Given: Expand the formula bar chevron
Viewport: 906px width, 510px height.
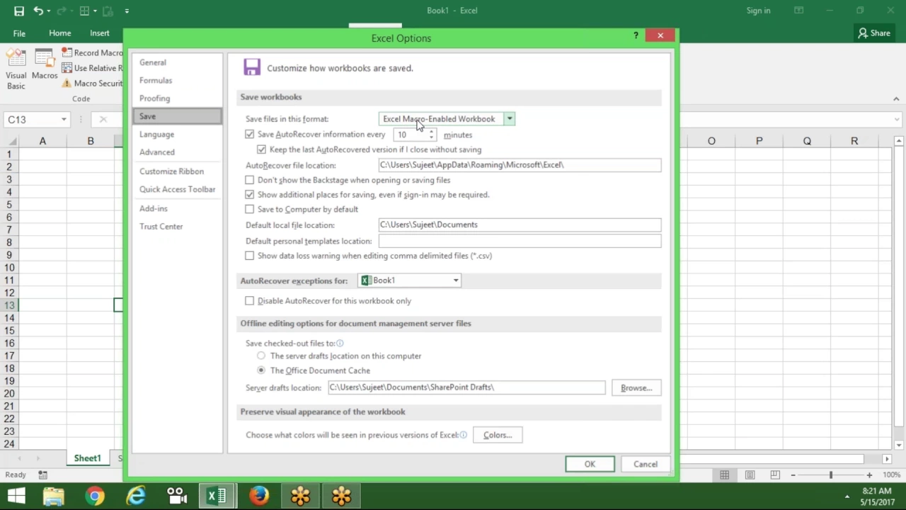Looking at the screenshot, I should pyautogui.click(x=897, y=120).
